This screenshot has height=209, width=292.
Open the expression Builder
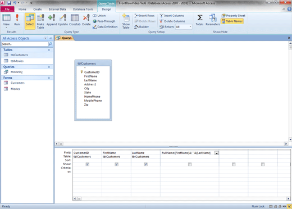[142, 27]
